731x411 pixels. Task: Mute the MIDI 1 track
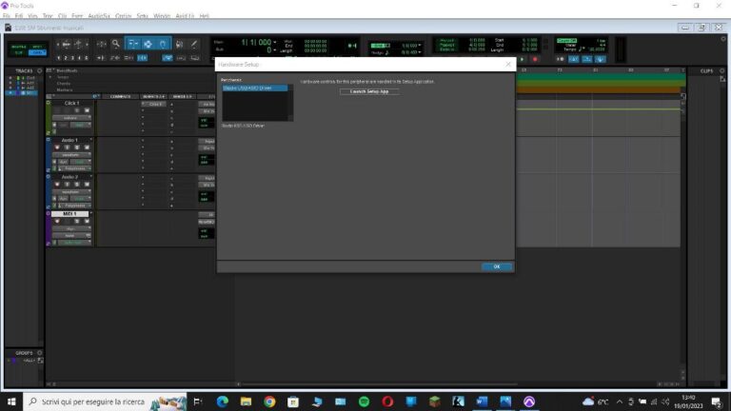coord(87,222)
